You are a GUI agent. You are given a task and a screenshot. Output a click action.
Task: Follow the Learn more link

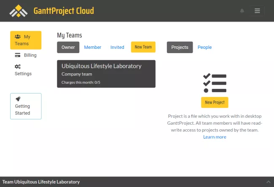pyautogui.click(x=215, y=137)
